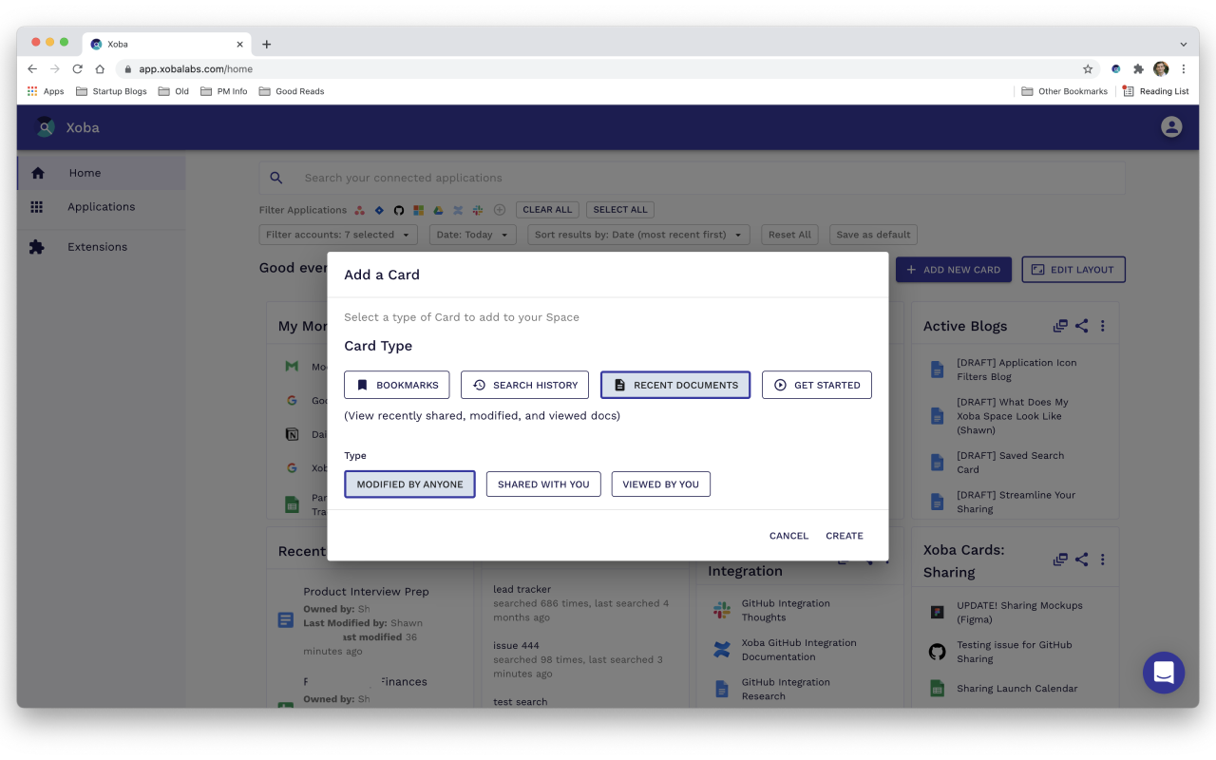Image resolution: width=1216 pixels, height=760 pixels.
Task: Expand the Filter accounts dropdown
Action: pos(337,235)
